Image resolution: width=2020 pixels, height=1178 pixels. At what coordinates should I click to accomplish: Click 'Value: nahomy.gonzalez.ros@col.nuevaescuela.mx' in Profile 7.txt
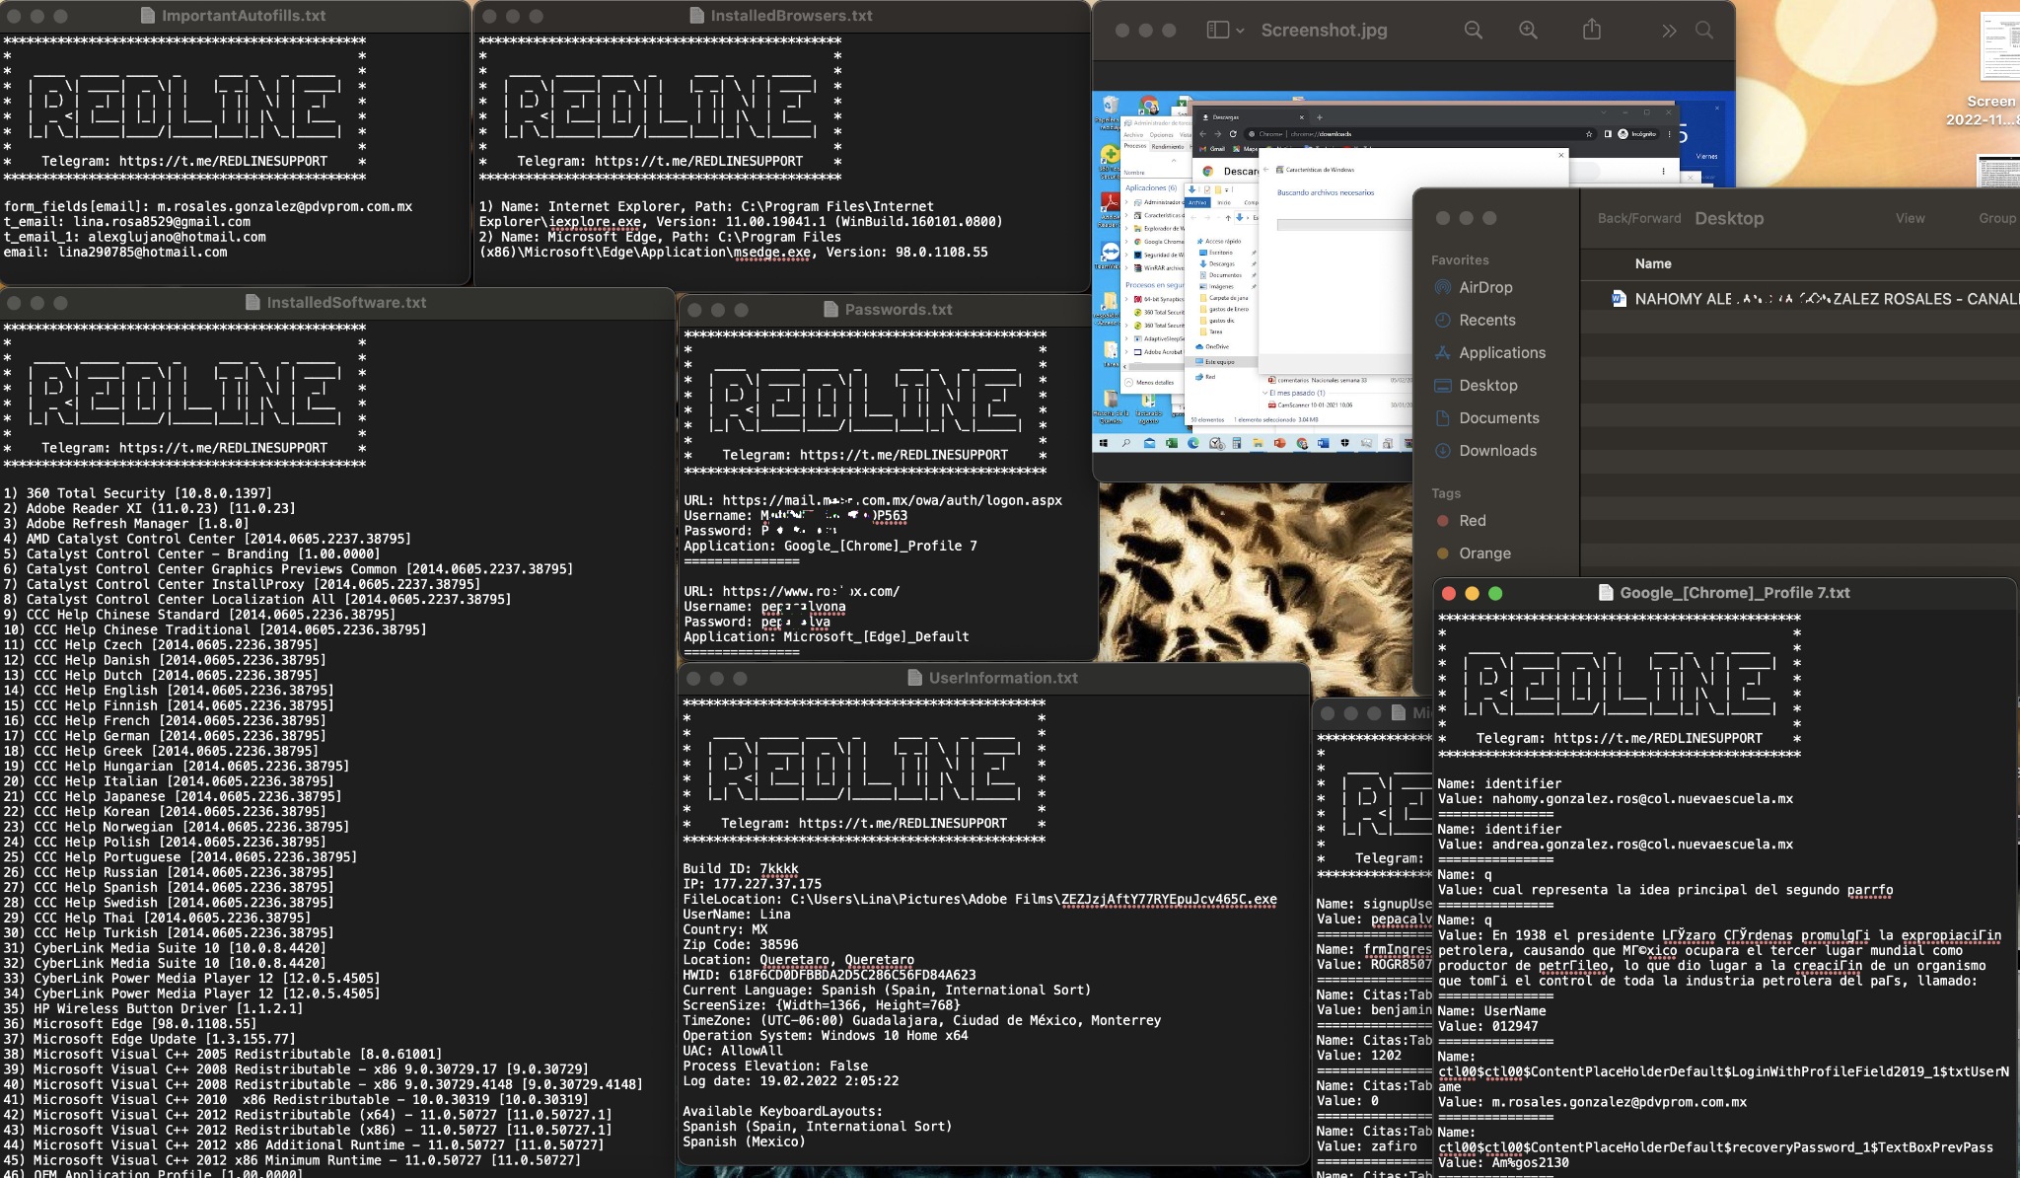coord(1616,799)
